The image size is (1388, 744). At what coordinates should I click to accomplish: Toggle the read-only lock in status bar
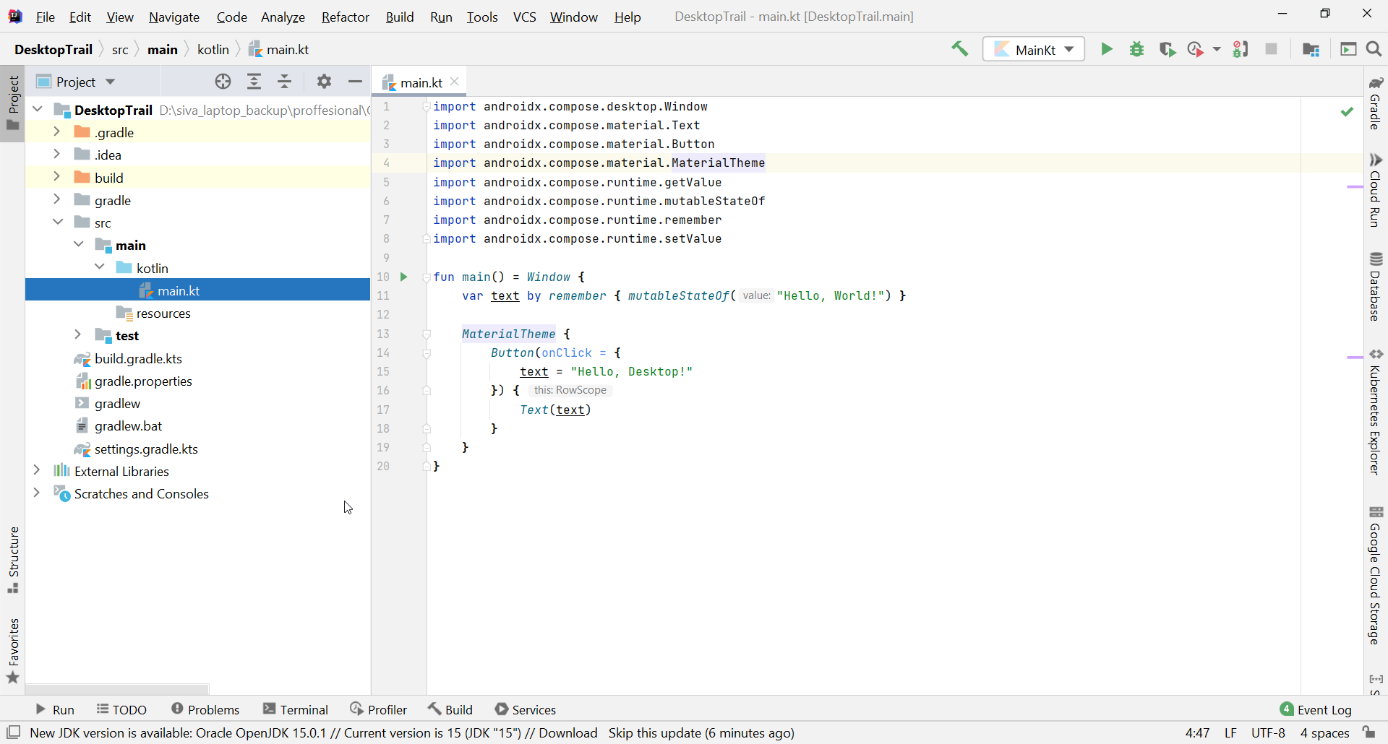point(1370,732)
